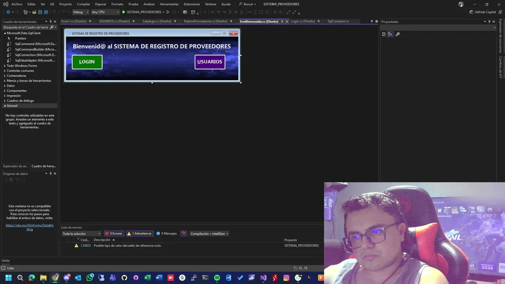505x284 pixels.
Task: Click the alphabetical sort icon in Propiedades
Action: point(390,34)
